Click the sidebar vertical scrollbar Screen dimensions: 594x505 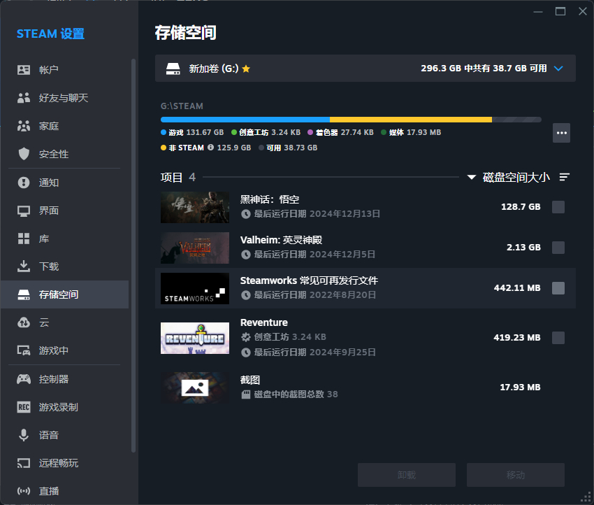click(133, 255)
